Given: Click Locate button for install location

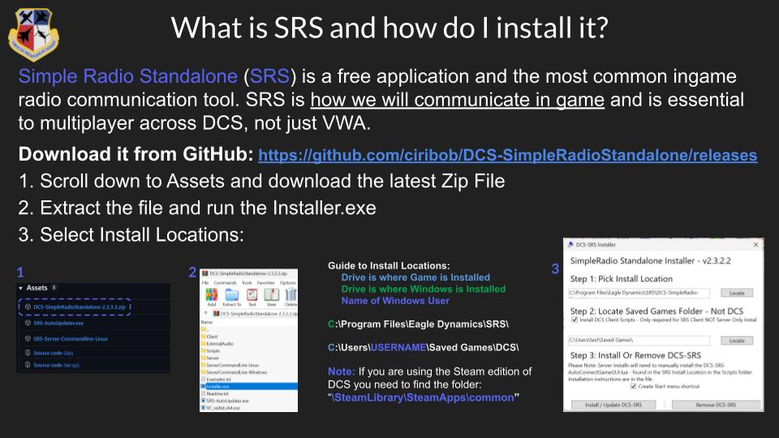Looking at the screenshot, I should (x=737, y=293).
